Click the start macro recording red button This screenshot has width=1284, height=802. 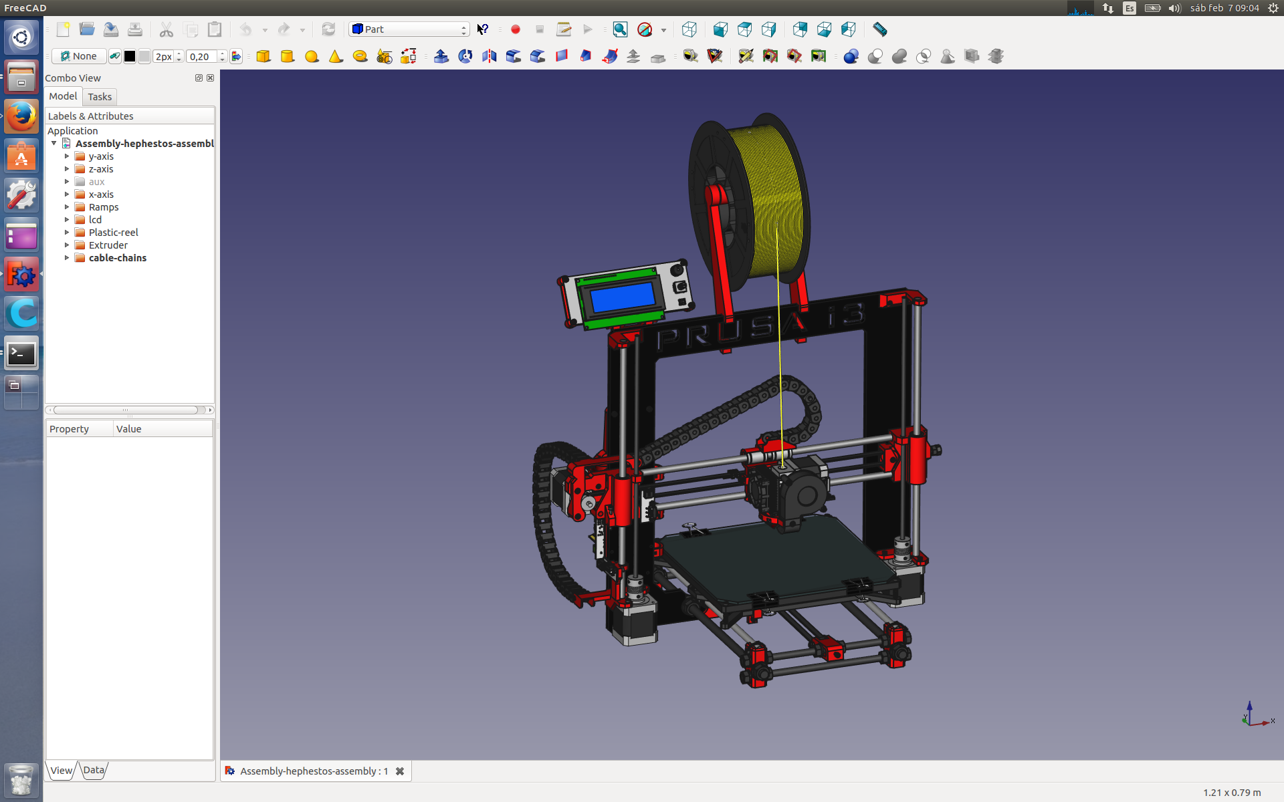516,29
